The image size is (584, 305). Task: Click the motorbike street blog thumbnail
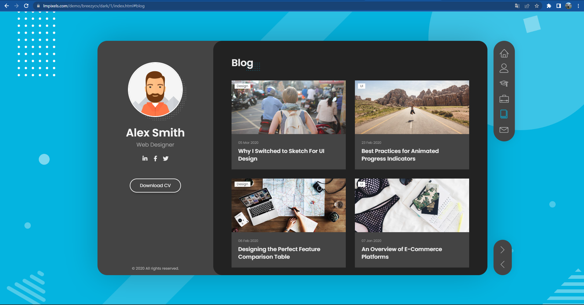pos(288,107)
